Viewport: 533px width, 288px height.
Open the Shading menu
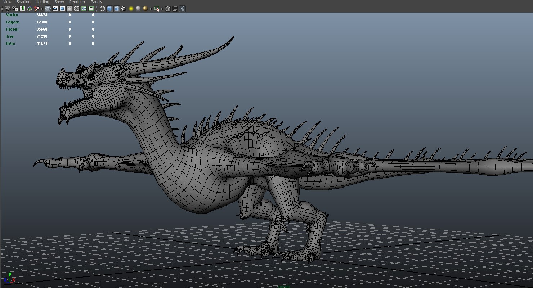[23, 2]
